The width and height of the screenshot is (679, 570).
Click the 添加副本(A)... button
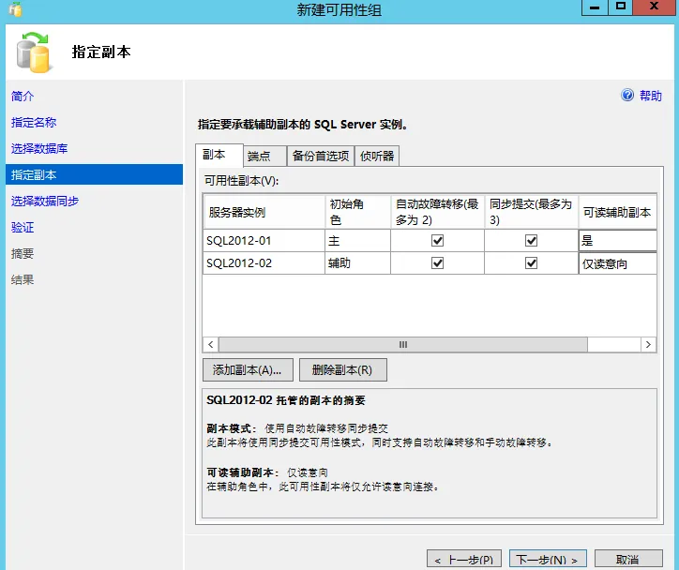click(248, 370)
